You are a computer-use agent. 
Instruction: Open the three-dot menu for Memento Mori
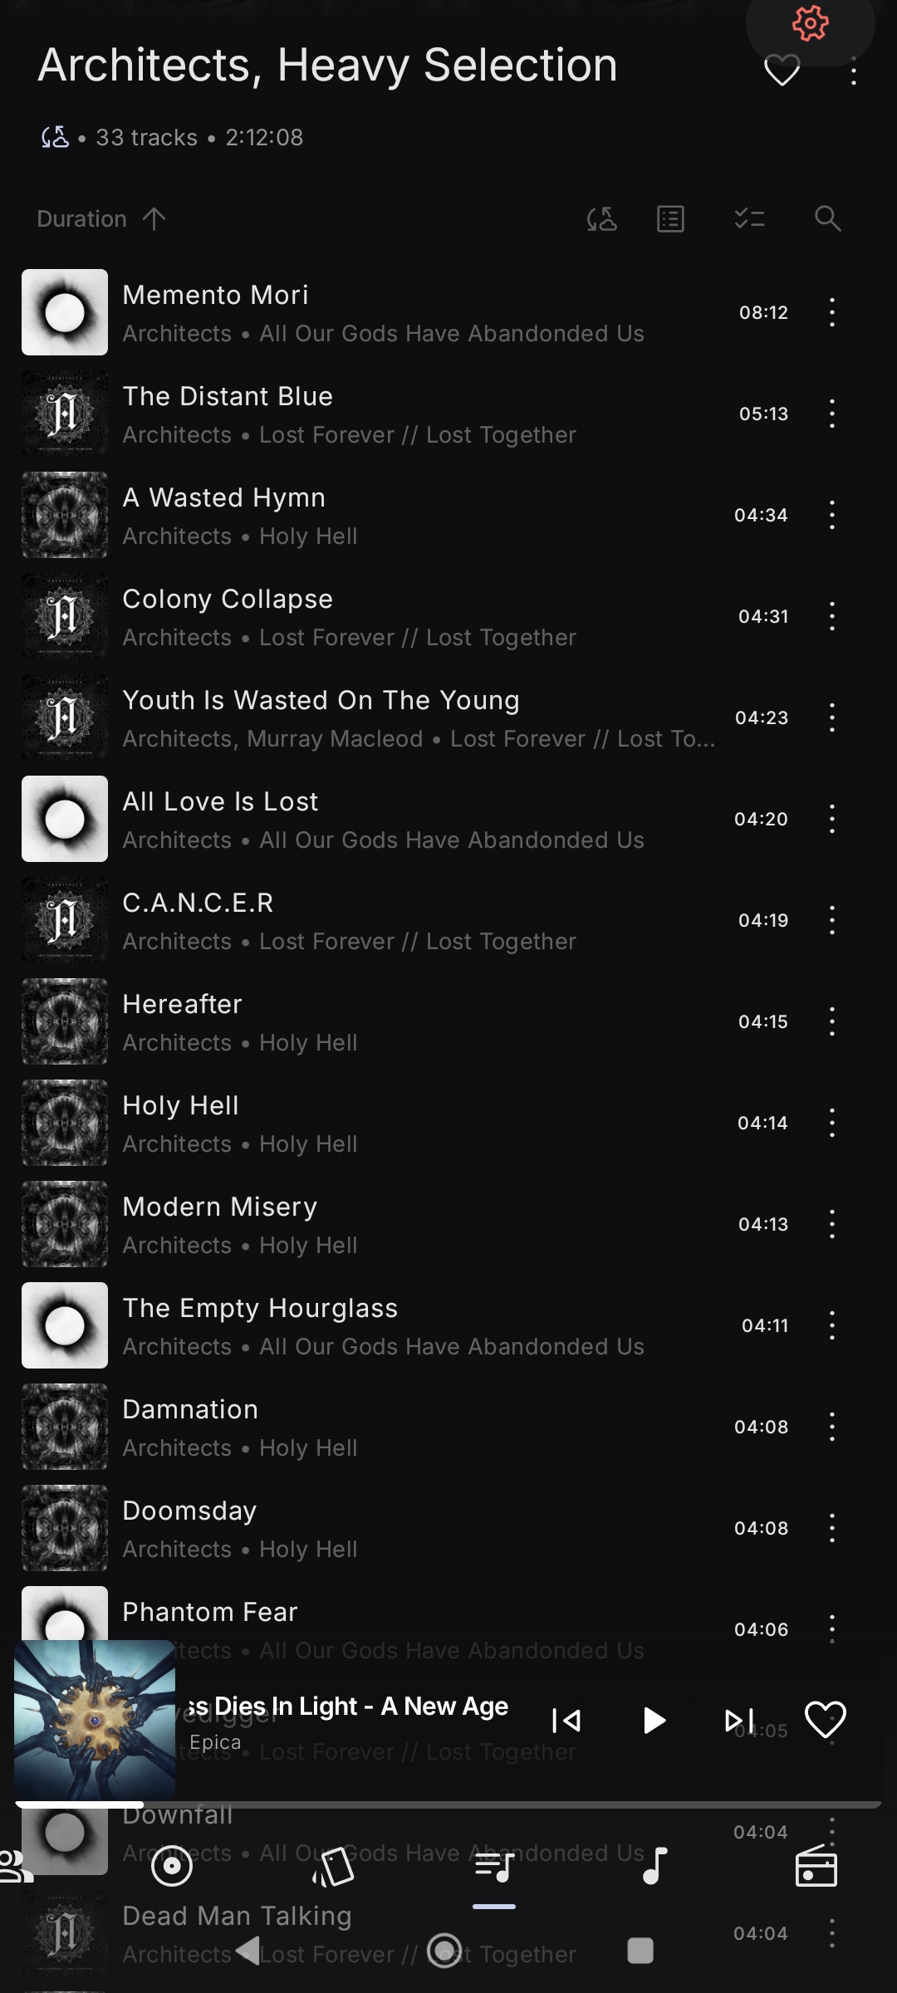click(832, 313)
